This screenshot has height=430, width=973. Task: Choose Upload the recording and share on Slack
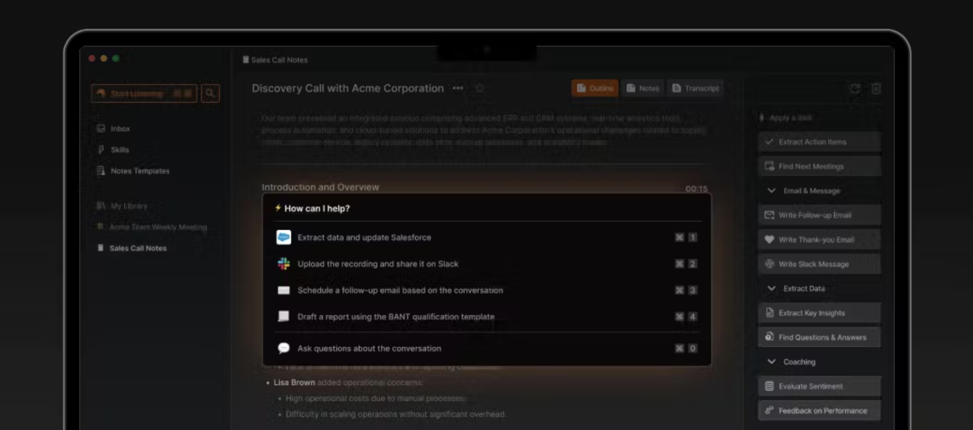point(486,264)
